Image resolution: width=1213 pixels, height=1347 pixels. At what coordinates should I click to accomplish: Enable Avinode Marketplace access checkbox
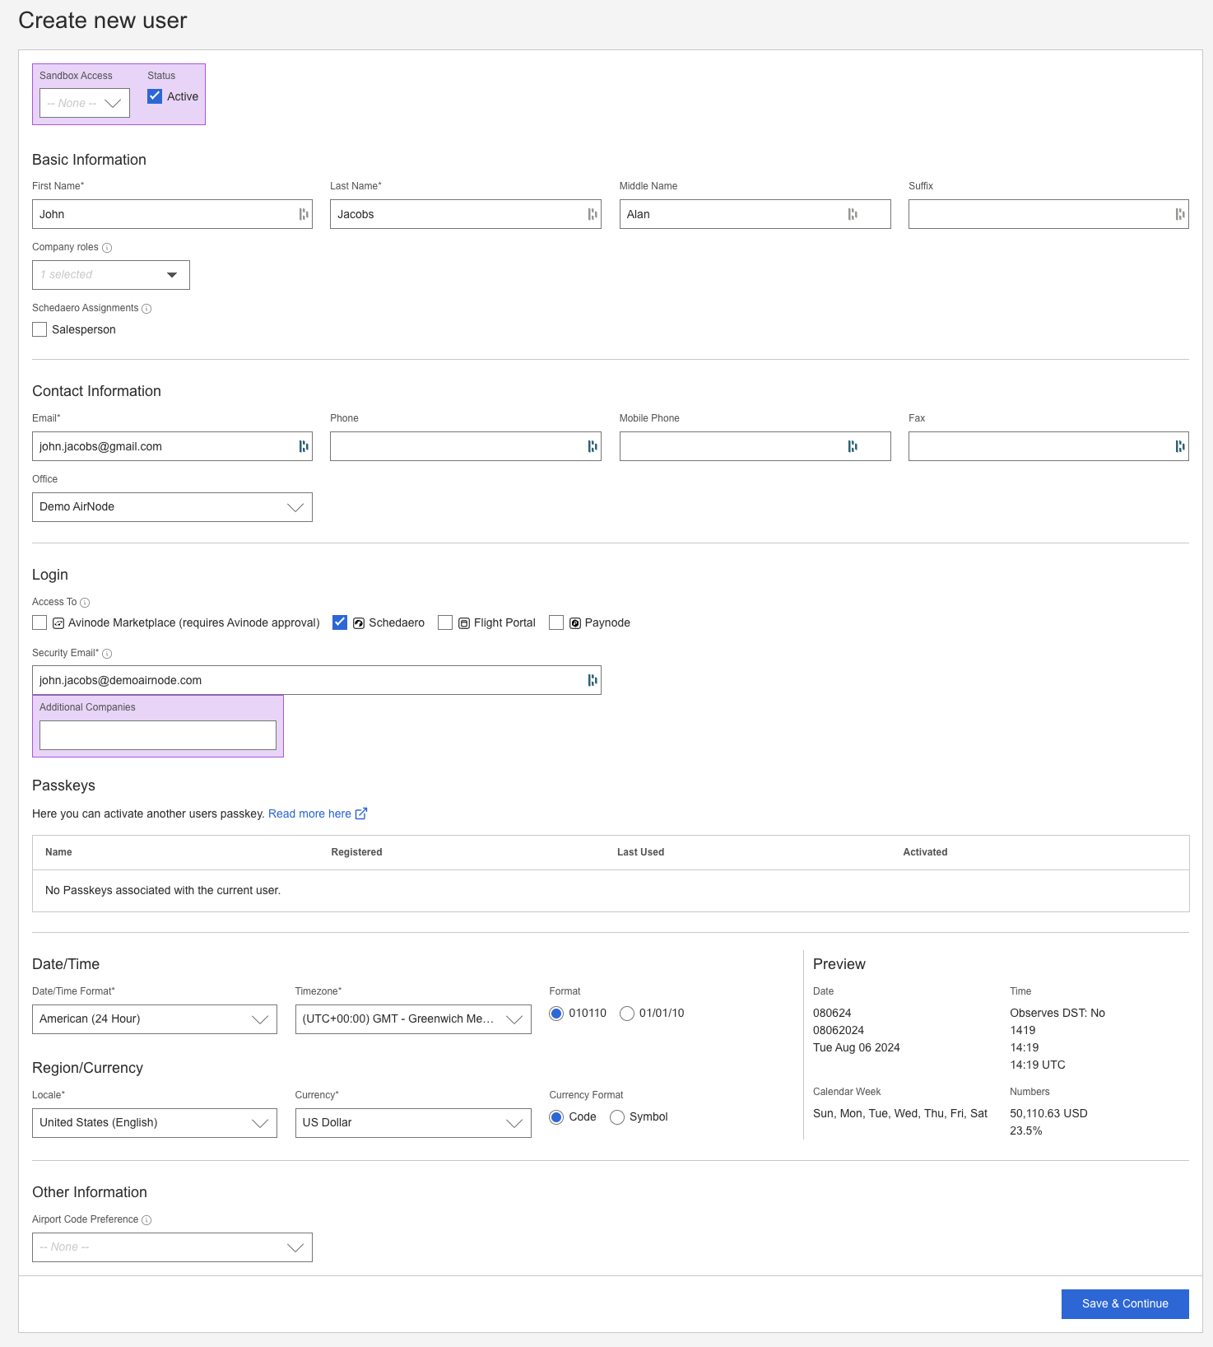(40, 622)
